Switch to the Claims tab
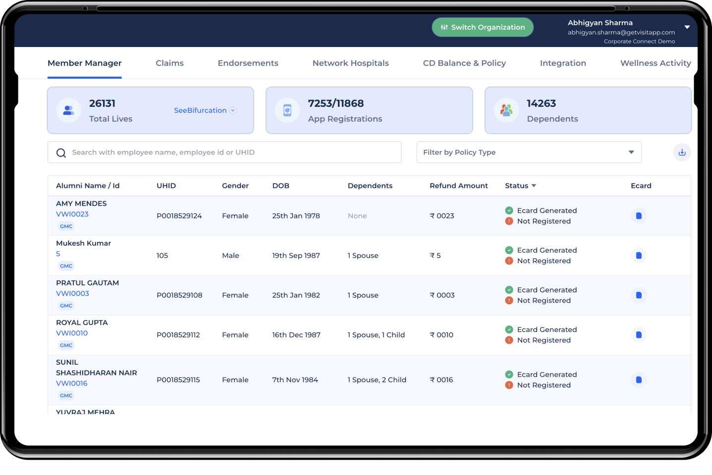 click(x=169, y=63)
